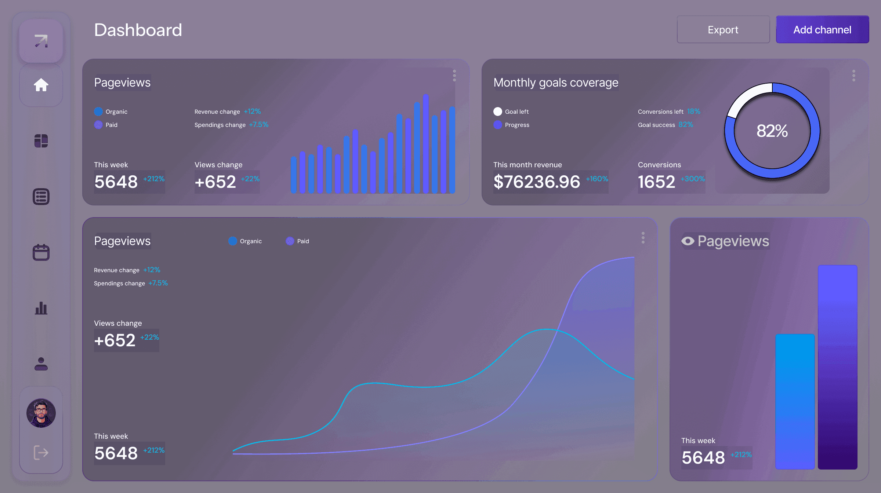Select the bar chart analytics icon in sidebar
The height and width of the screenshot is (493, 881).
pos(41,308)
